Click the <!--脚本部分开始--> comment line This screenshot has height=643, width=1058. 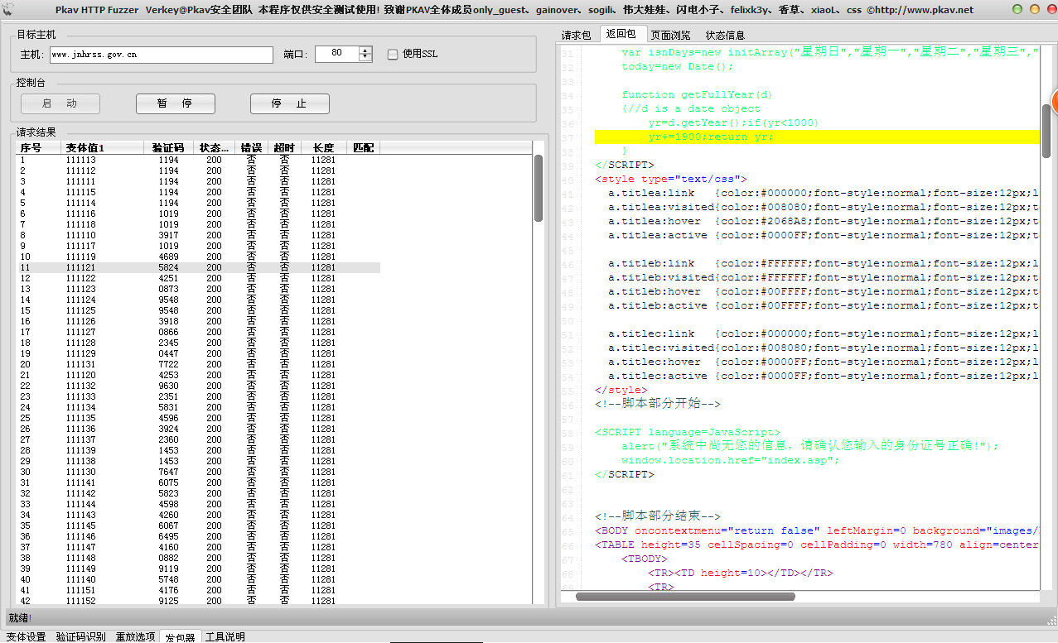coord(658,404)
